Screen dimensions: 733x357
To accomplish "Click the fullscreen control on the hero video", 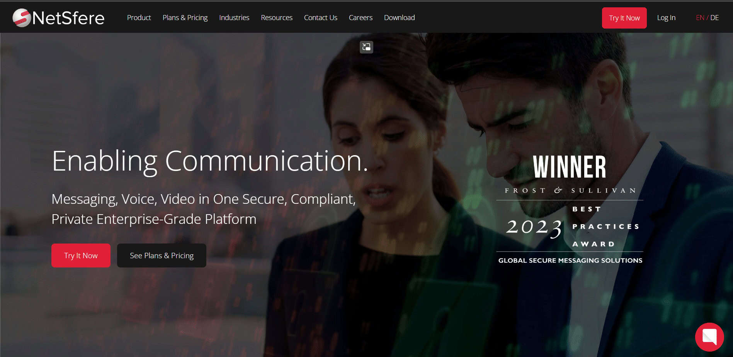I will click(x=366, y=47).
